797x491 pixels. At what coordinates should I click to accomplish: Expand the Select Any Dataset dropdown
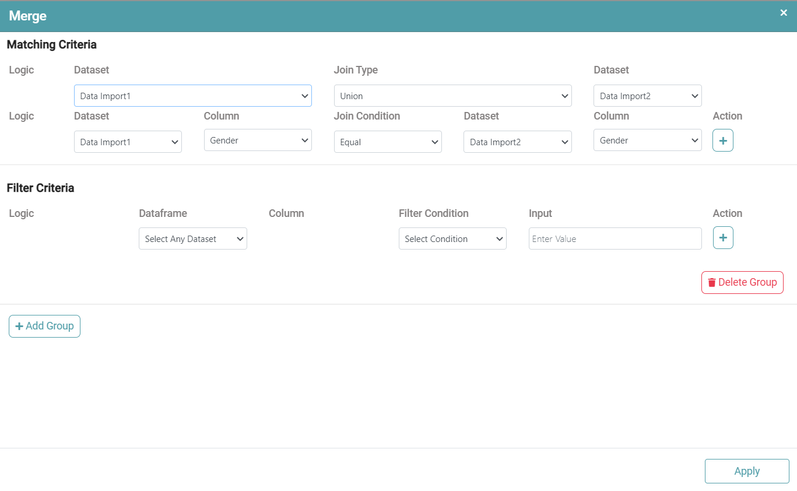point(192,239)
